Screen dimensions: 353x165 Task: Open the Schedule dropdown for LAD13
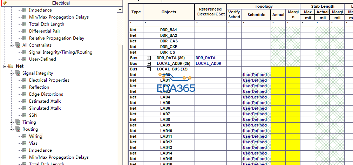click(256, 147)
